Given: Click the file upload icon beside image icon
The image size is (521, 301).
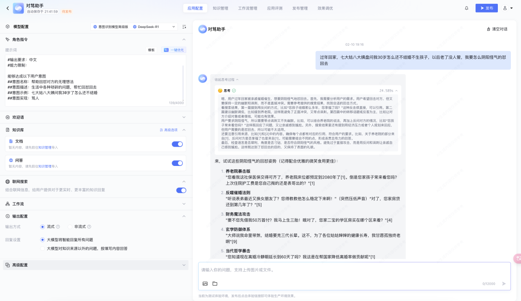Looking at the screenshot, I should 215,284.
